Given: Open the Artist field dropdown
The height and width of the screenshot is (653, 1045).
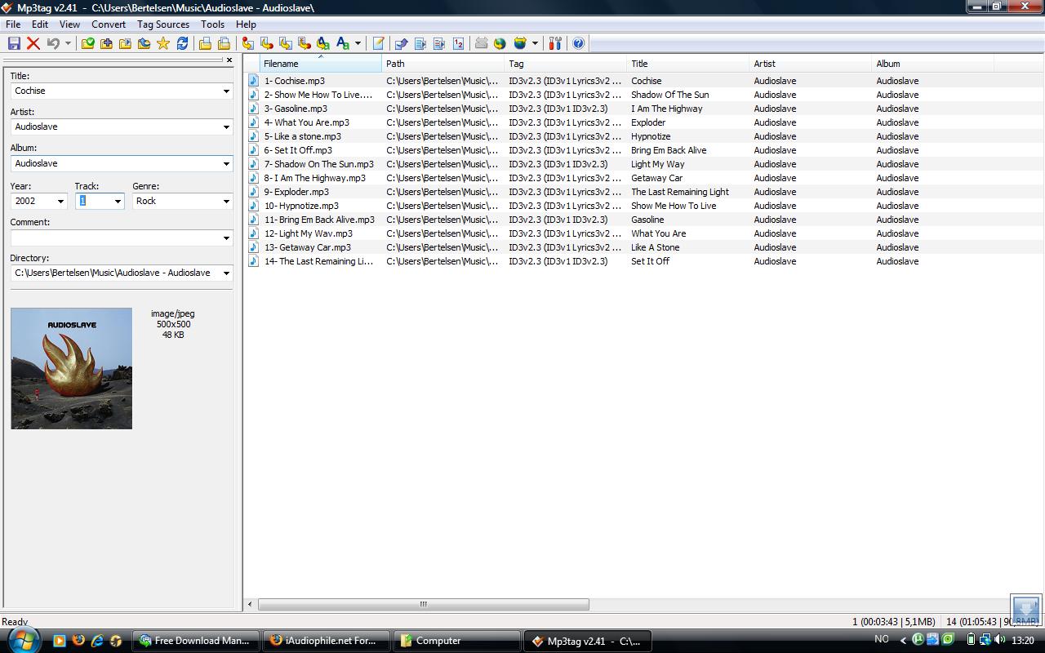Looking at the screenshot, I should click(x=226, y=127).
